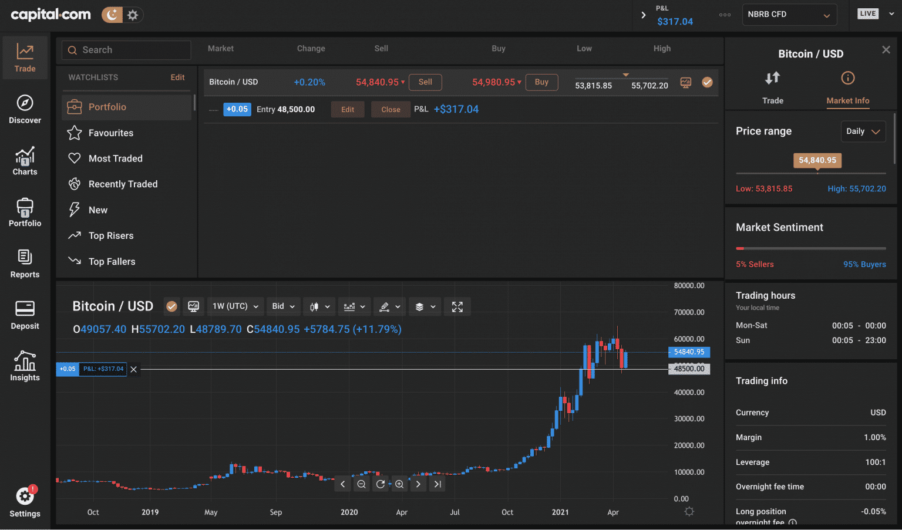The height and width of the screenshot is (530, 902).
Task: Open the Trade sidebar section
Action: 25,58
